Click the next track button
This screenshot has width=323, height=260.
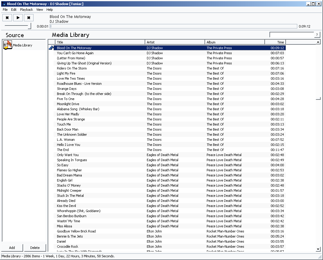coord(29,18)
